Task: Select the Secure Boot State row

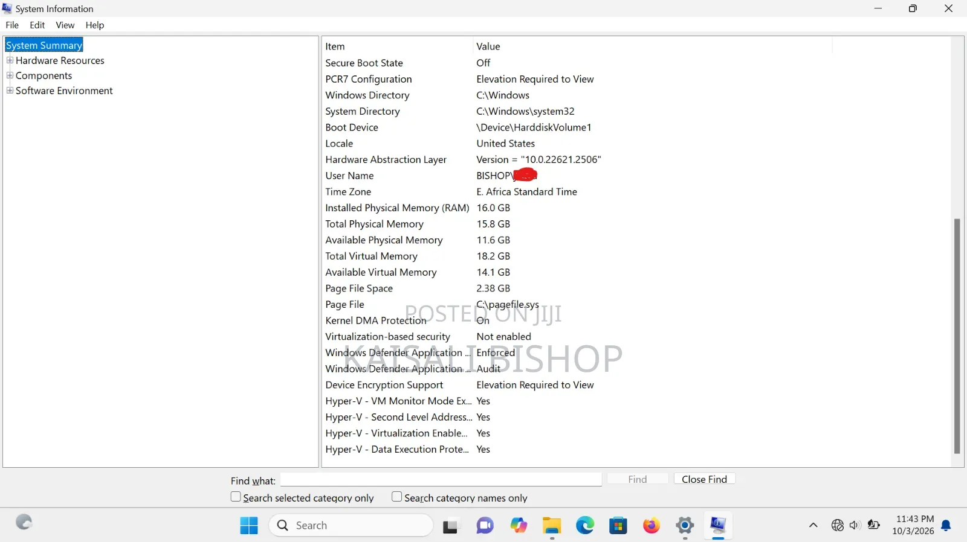Action: [577, 63]
